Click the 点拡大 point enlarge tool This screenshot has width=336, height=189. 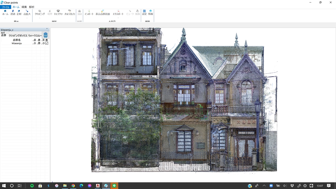click(x=27, y=12)
